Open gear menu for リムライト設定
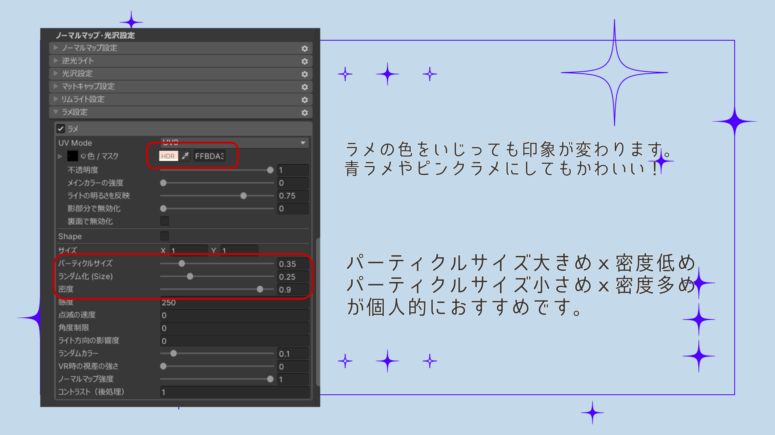The width and height of the screenshot is (775, 435). click(x=305, y=100)
